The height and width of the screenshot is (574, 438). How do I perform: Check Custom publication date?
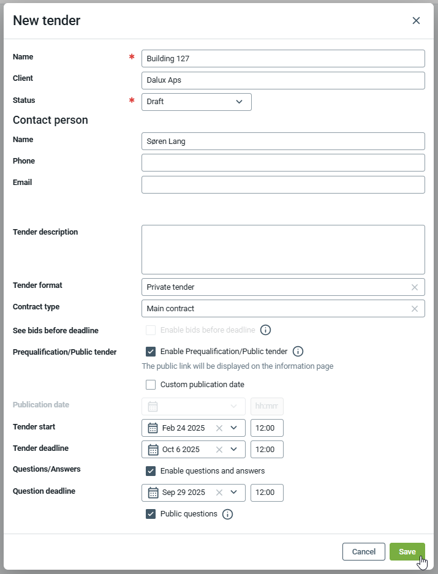151,385
